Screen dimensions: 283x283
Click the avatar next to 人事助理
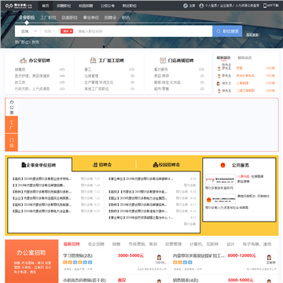[218, 83]
